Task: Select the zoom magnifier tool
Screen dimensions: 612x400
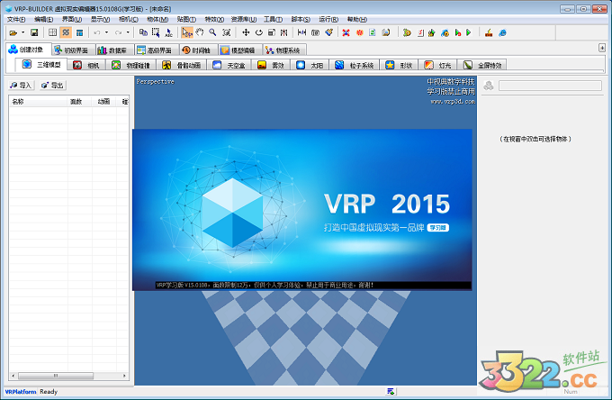Action: click(212, 32)
